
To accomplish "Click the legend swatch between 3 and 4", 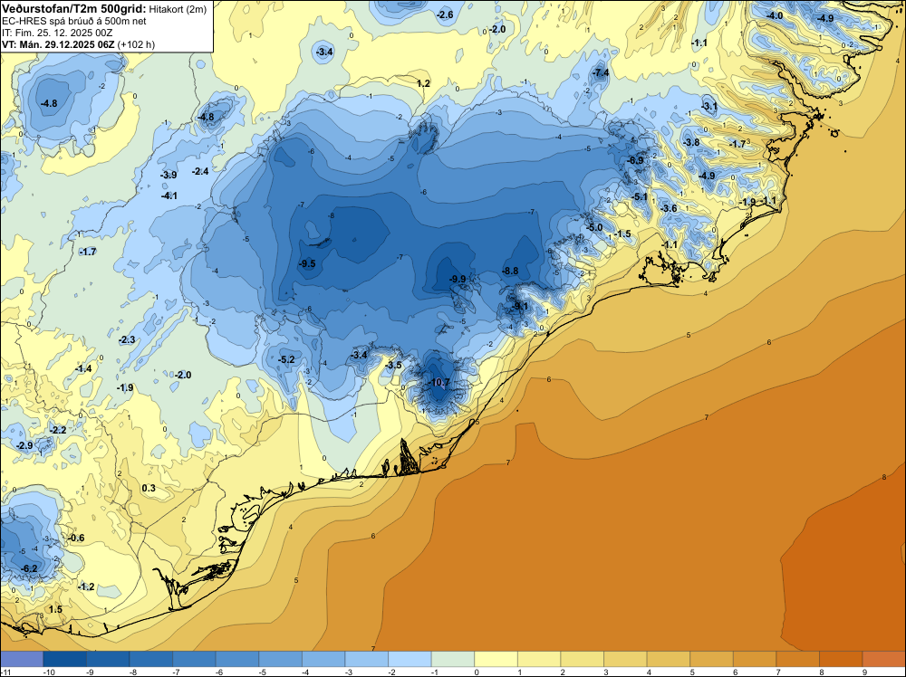I will (x=625, y=659).
